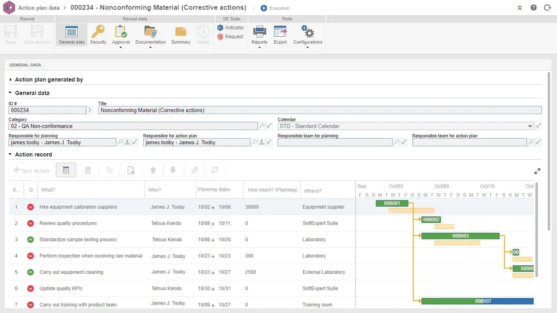The height and width of the screenshot is (313, 557).
Task: Click the Title input field
Action: [x=320, y=110]
